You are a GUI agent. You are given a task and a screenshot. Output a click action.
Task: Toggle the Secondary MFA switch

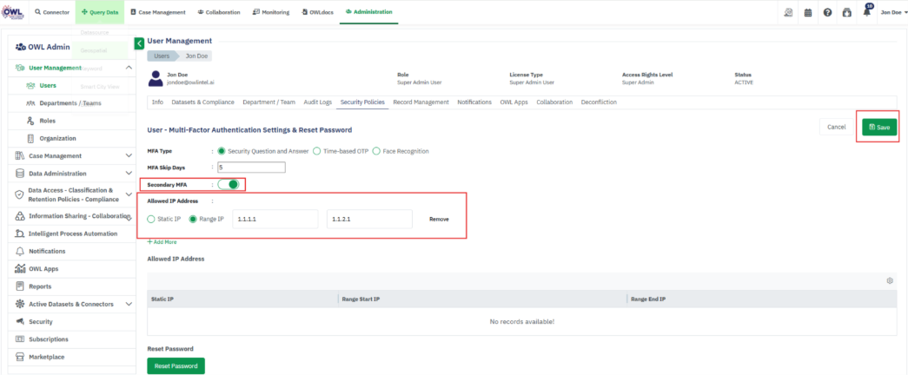(229, 184)
